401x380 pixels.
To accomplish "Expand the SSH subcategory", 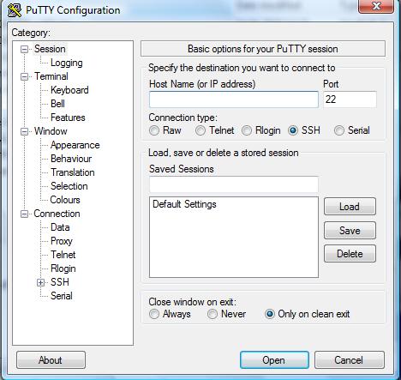I will tap(40, 282).
